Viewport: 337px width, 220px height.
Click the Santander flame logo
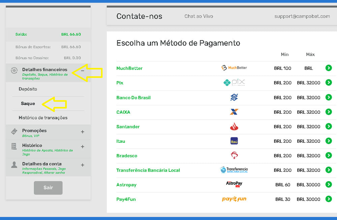pos(234,126)
